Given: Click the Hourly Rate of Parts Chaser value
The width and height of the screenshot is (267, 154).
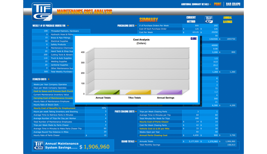Looking at the screenshot, I should (96, 135).
